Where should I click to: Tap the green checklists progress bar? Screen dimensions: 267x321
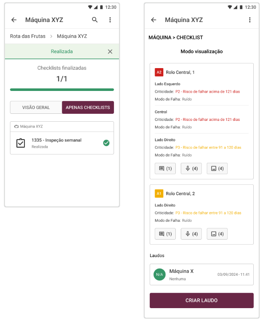point(62,90)
